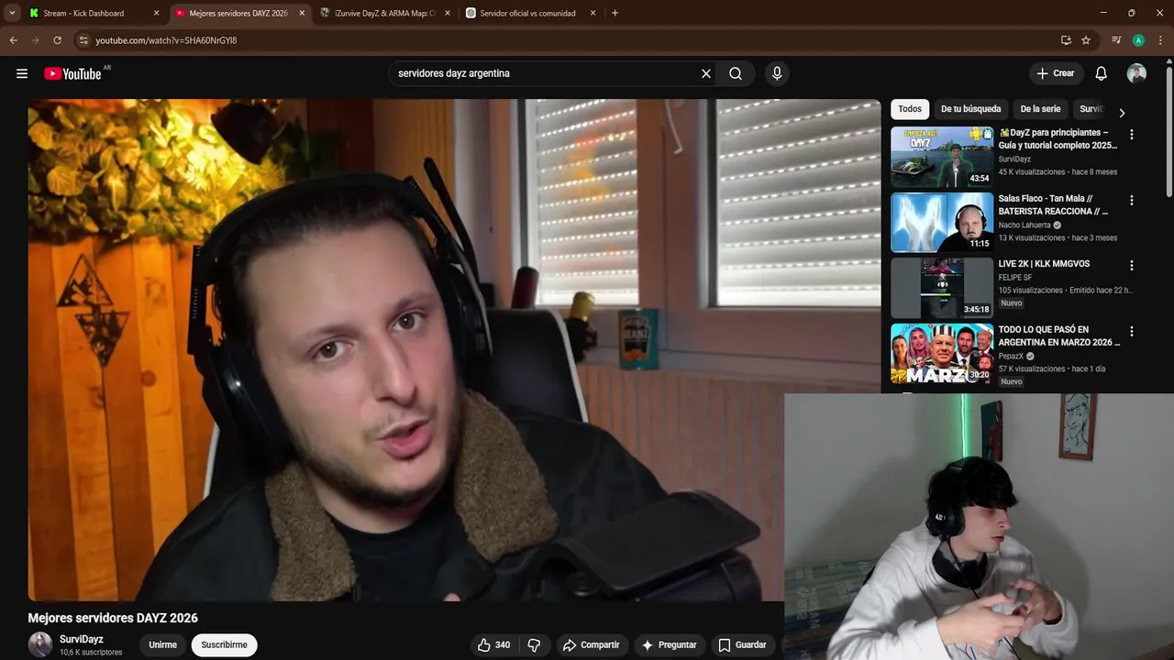This screenshot has width=1174, height=660.
Task: Open PepazX channel name
Action: 1011,357
